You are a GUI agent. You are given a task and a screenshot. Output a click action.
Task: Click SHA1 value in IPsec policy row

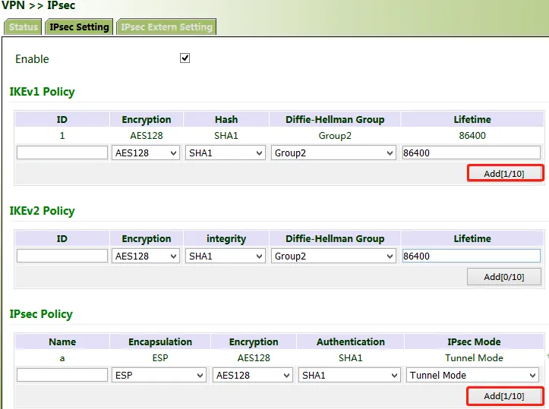[x=351, y=358]
